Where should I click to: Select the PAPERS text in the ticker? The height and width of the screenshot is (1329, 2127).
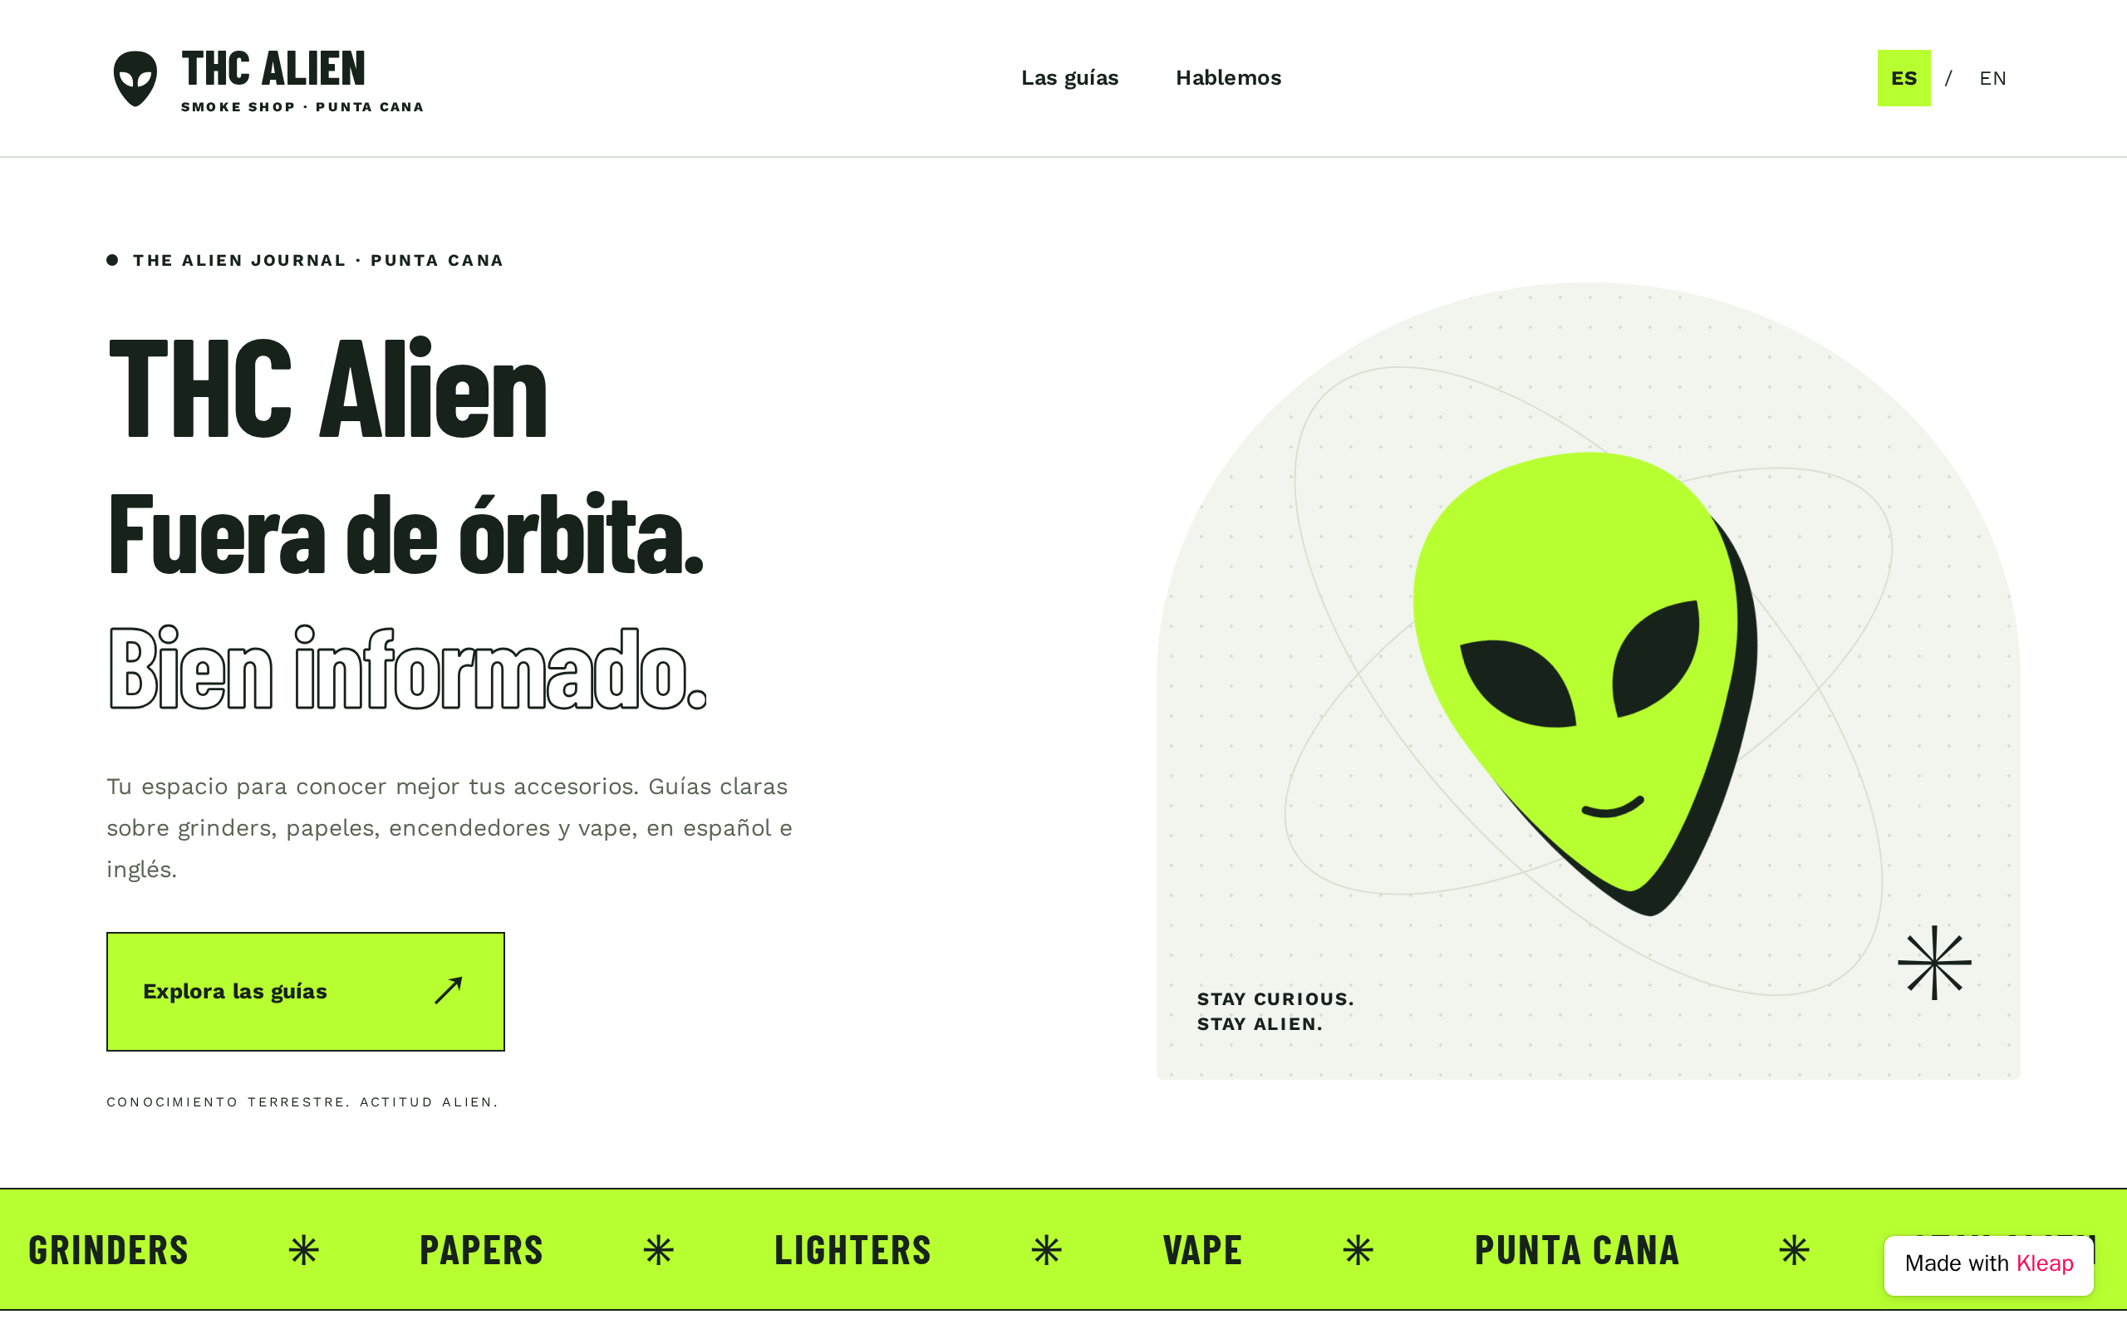tap(481, 1250)
